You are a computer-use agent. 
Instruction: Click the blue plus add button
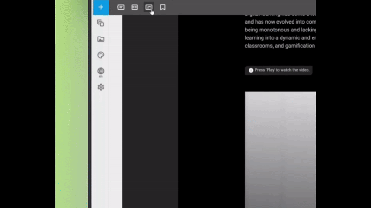[x=101, y=7]
